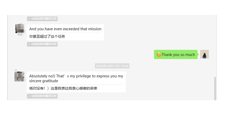This screenshot has height=117, width=227.
Task: Click the checkmark icon in the topmost translation tag
Action: click(29, 19)
